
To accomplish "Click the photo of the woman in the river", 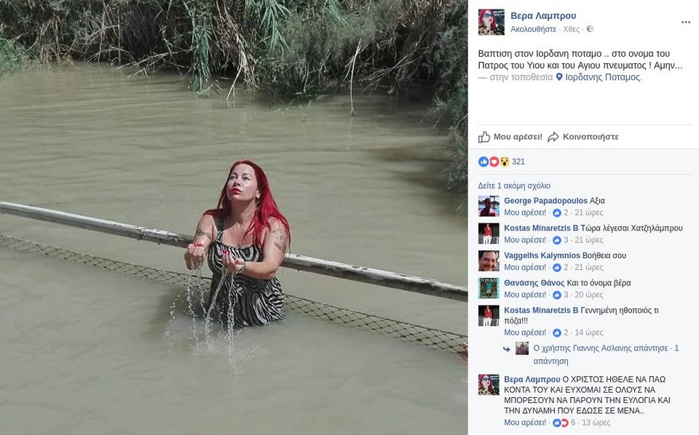I will point(233,218).
